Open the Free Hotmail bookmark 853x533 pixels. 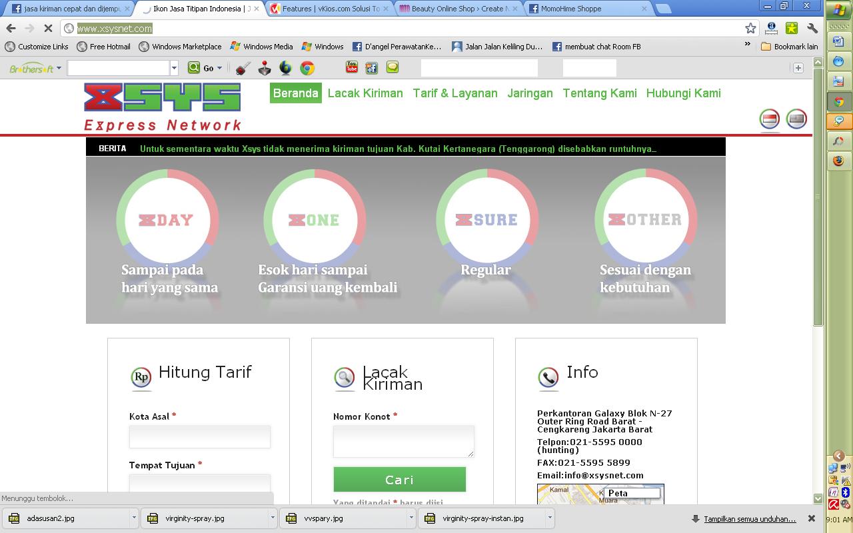[103, 47]
